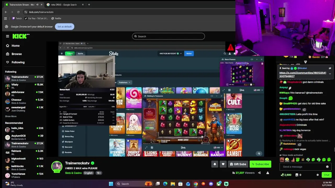
Task: Open oblivionsw channel in Following list
Action: click(24, 94)
